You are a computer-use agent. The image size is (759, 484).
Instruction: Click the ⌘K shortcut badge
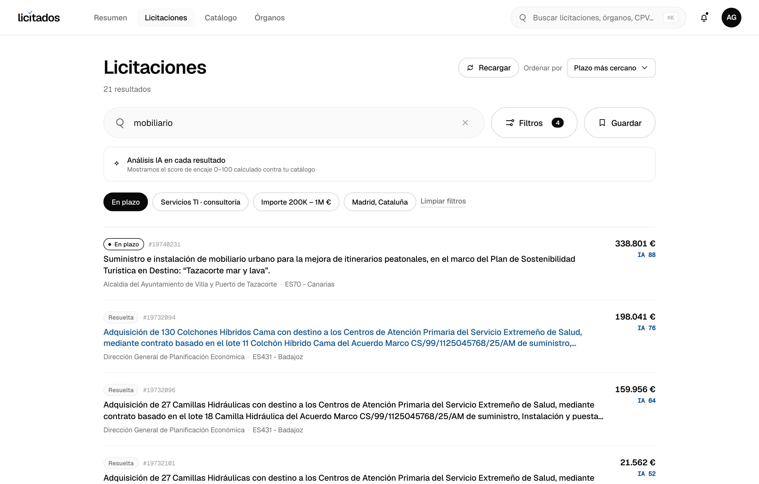pyautogui.click(x=670, y=18)
